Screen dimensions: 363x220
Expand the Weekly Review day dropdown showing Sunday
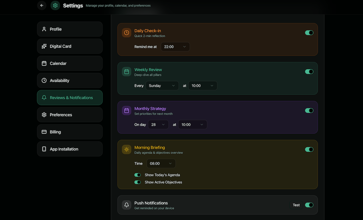(162, 86)
